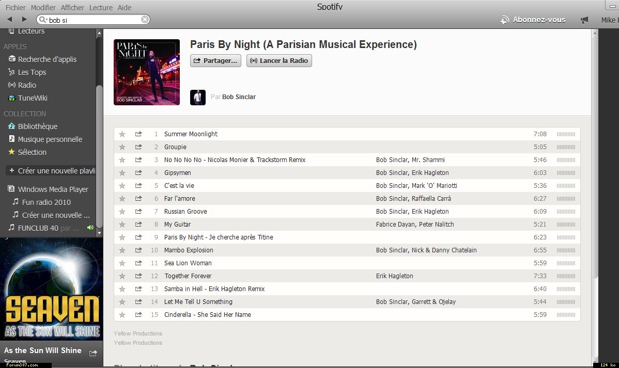Click the speaker icon next to FUNCLUB 40
The width and height of the screenshot is (619, 368).
pyautogui.click(x=90, y=228)
